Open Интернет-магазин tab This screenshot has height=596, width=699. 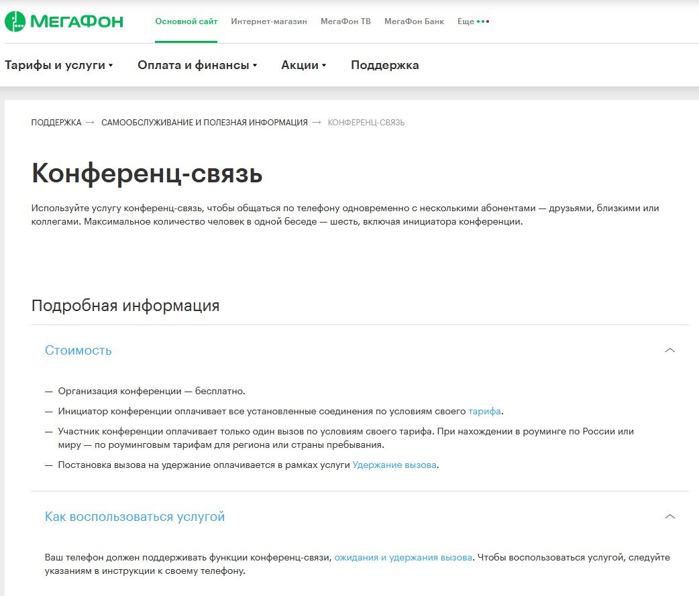tap(269, 21)
